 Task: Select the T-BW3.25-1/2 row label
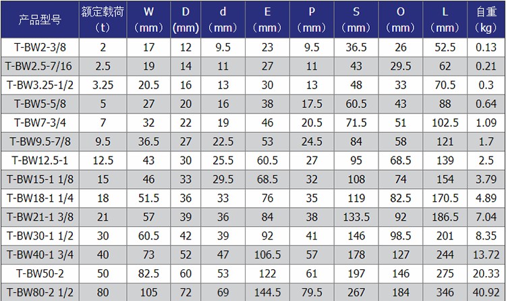pos(38,85)
